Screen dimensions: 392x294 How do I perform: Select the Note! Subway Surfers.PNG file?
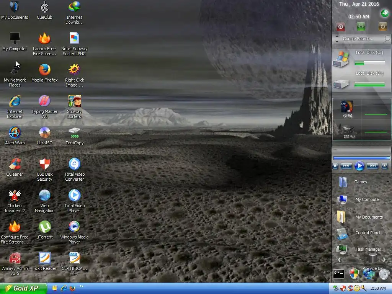tap(74, 44)
